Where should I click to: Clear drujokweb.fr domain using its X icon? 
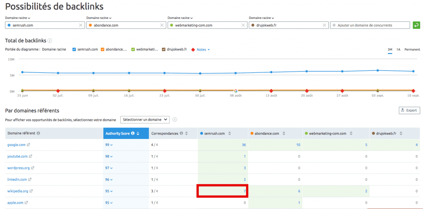pyautogui.click(x=325, y=25)
